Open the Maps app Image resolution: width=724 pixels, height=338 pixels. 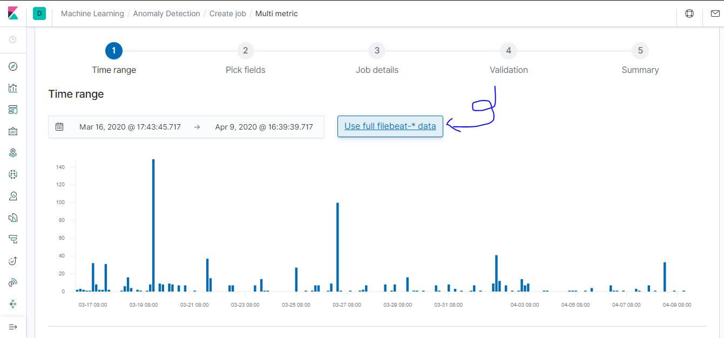[13, 152]
